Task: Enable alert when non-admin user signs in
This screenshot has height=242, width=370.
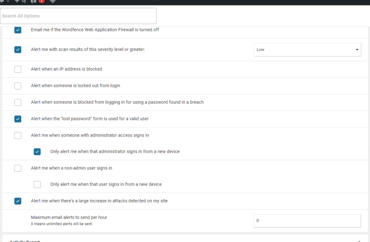Action: 18,168
